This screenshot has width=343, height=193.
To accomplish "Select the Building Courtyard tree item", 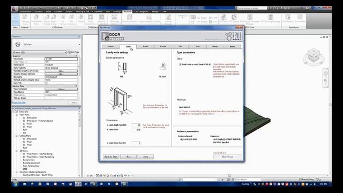I will 31,163.
